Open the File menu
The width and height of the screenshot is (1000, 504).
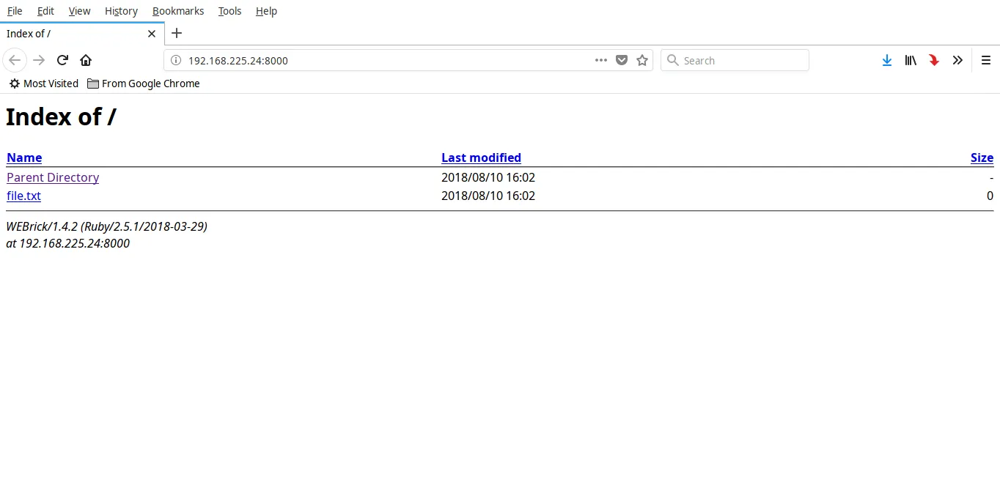coord(15,11)
